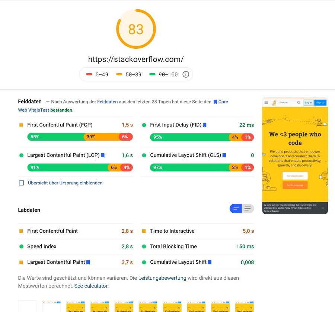The height and width of the screenshot is (312, 335).
Task: Click green dot beside Total Blocking Time
Action: pos(144,247)
